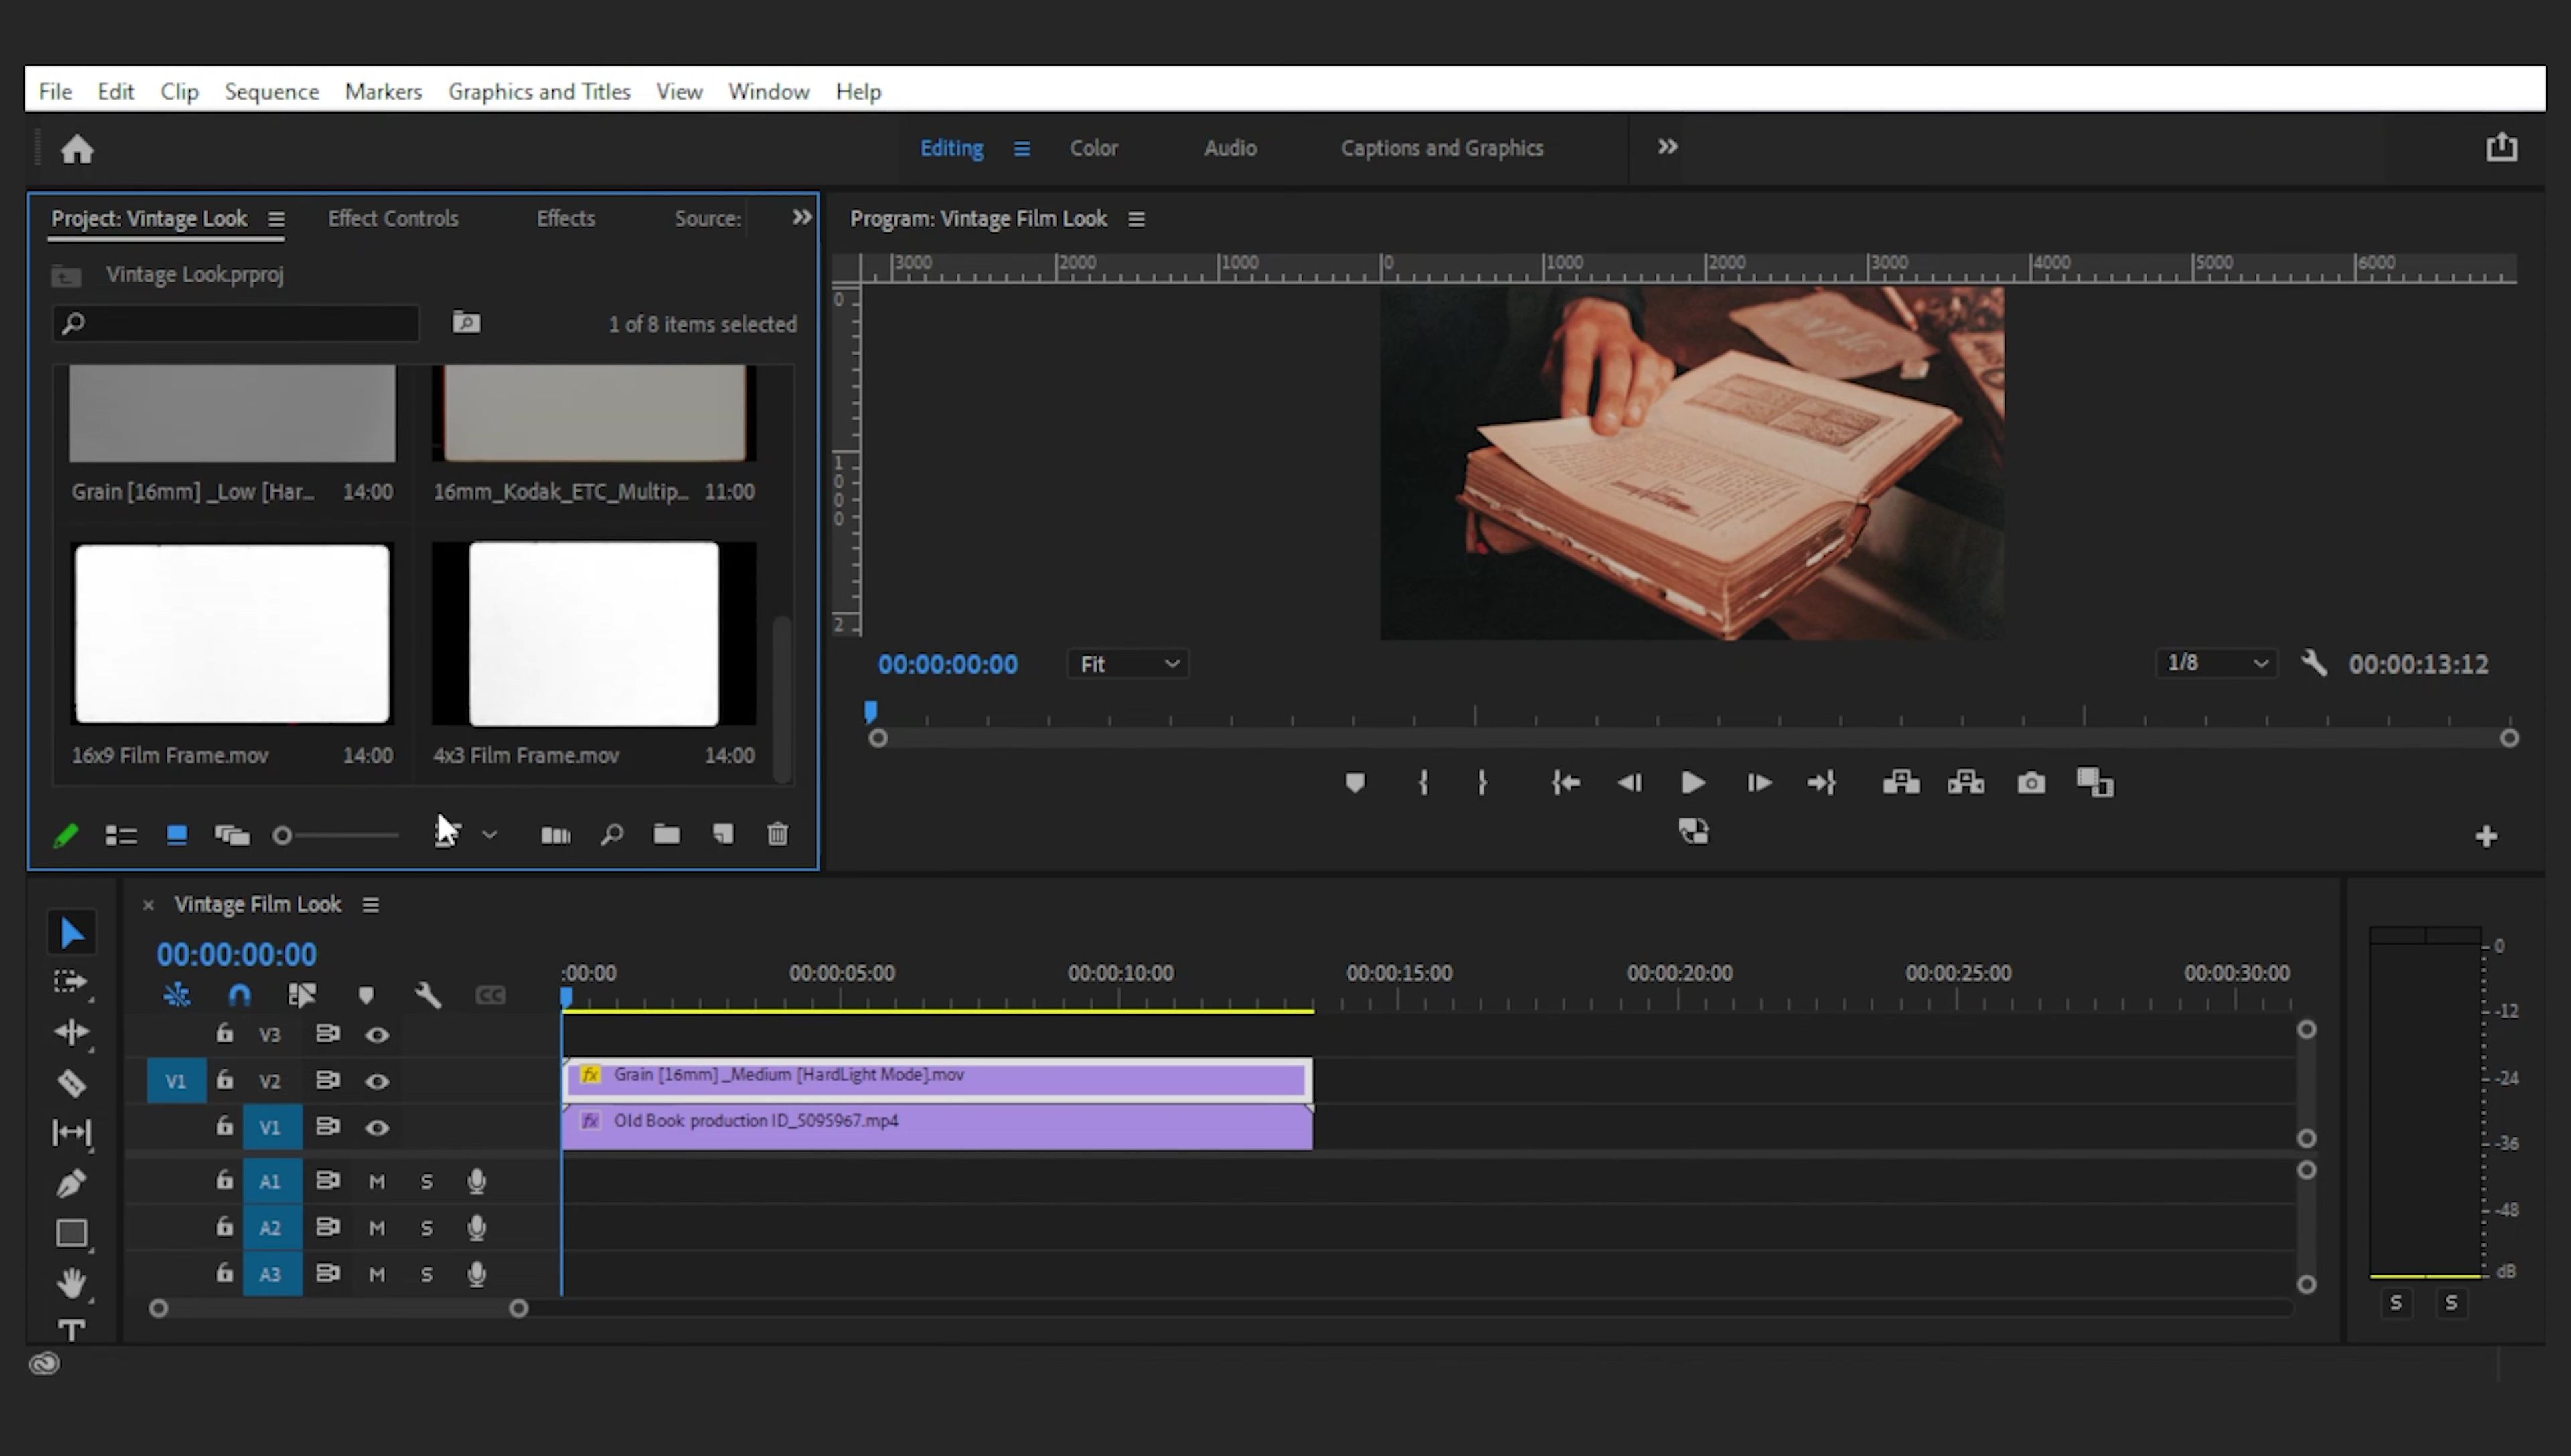
Task: Play the program monitor
Action: pyautogui.click(x=1693, y=783)
